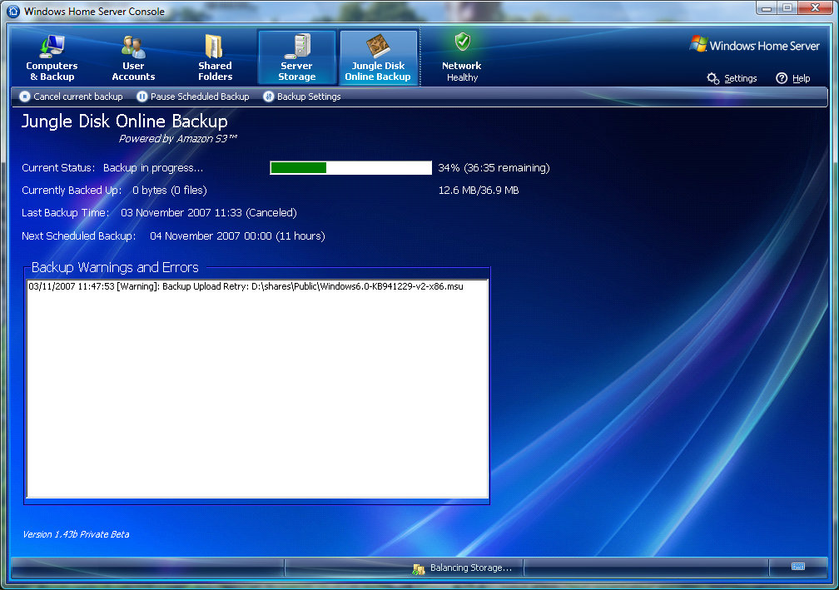Click the 0 bytes (0 files) value

(170, 190)
